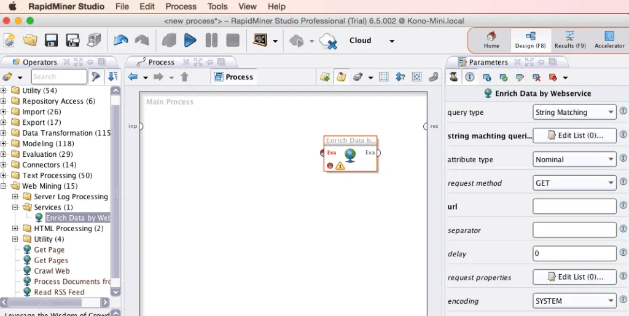Go up one process level arrow
Screen dimensions: 629x316
pyautogui.click(x=184, y=77)
